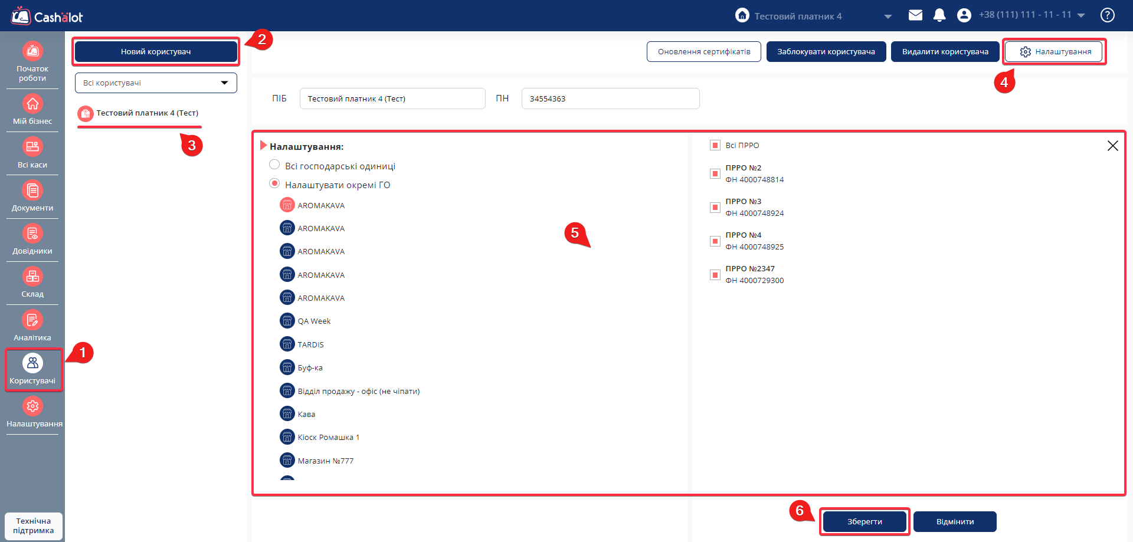Select Всі господарські одиниці radio button
Screen dimensions: 1133x542
pyautogui.click(x=274, y=165)
